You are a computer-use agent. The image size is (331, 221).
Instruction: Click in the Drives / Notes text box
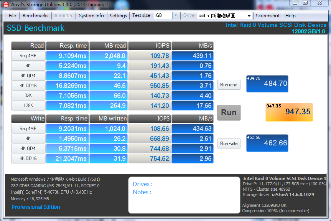184,195
